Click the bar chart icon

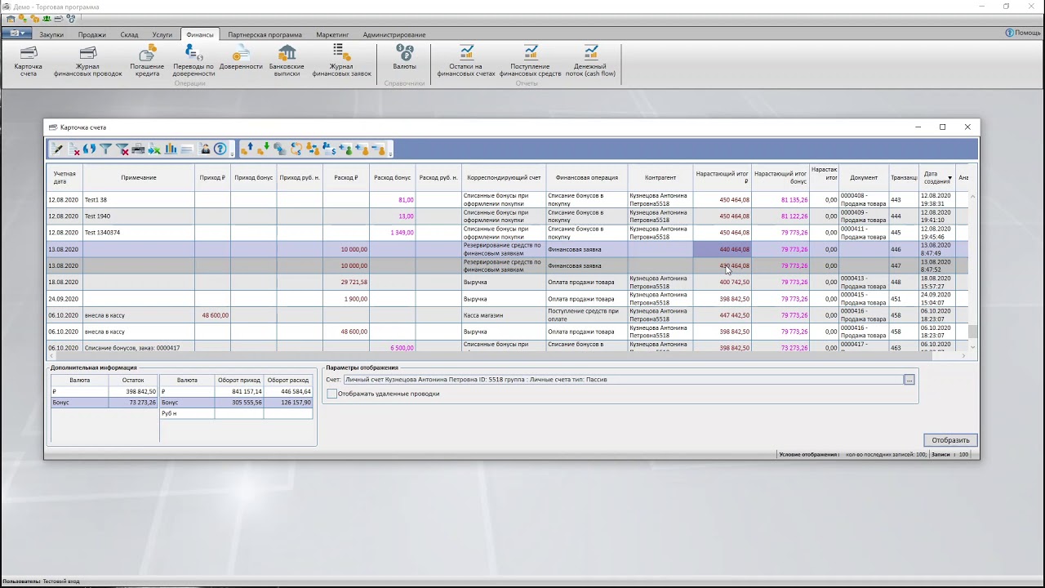pyautogui.click(x=171, y=149)
